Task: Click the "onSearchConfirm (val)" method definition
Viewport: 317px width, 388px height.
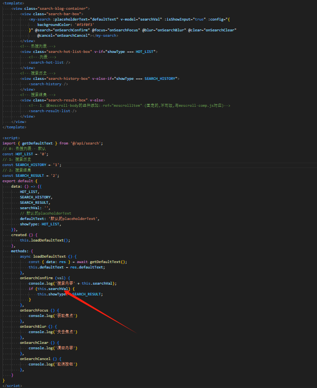Action: pos(43,278)
